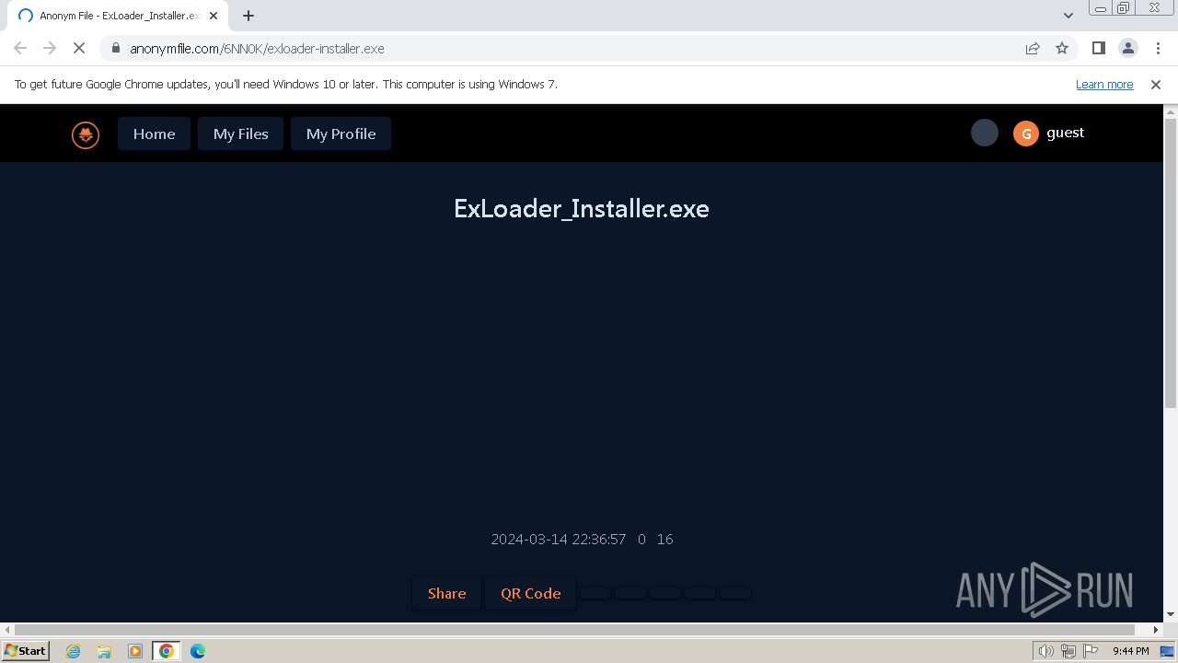Click the guest avatar icon
The image size is (1178, 663).
pyautogui.click(x=1026, y=134)
